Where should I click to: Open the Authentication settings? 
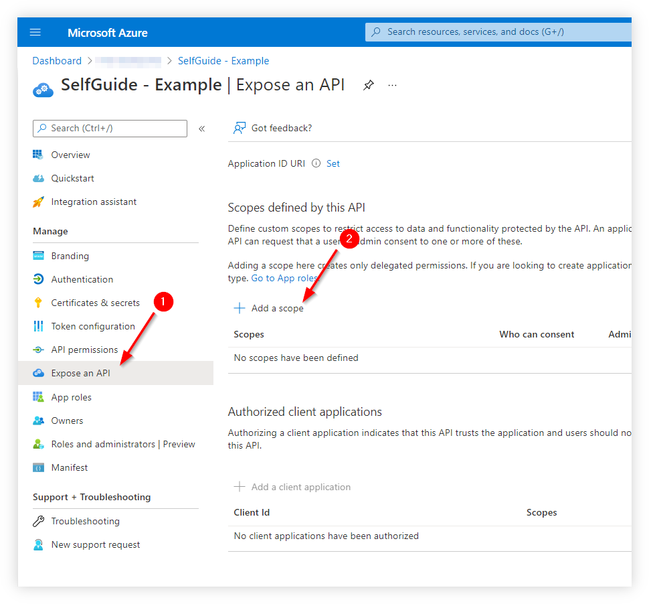click(82, 279)
